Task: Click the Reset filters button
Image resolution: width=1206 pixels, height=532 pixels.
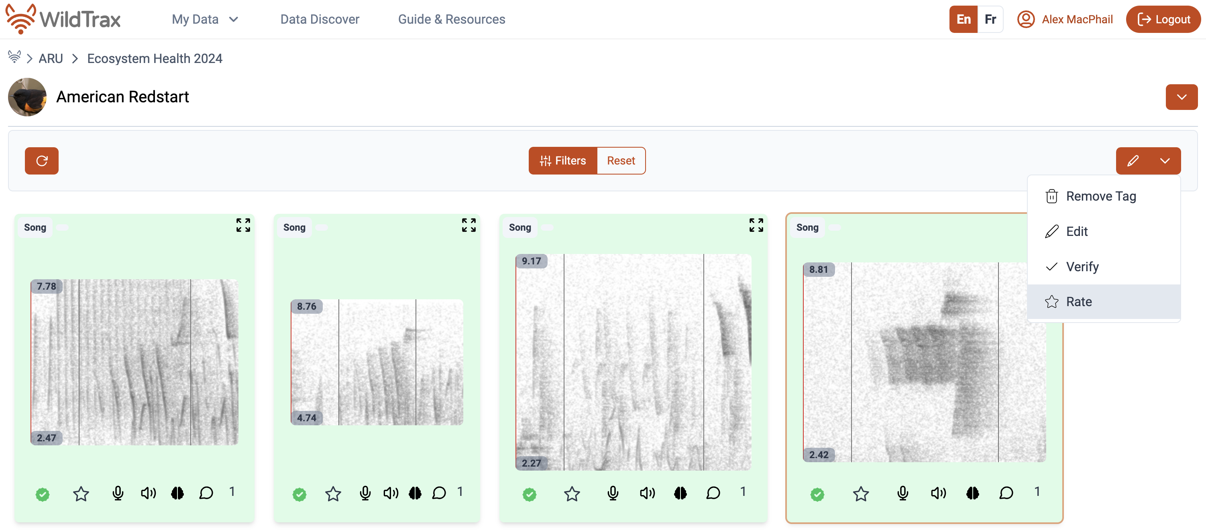Action: click(x=621, y=160)
